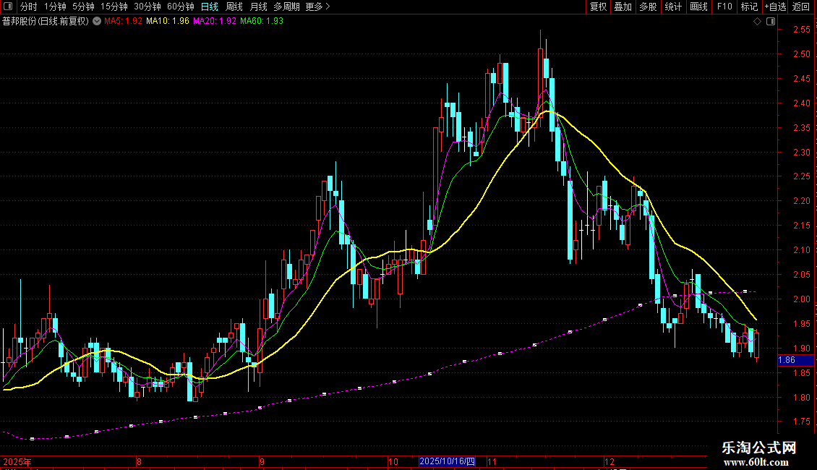Image resolution: width=817 pixels, height=470 pixels.
Task: Click month 8 on the time axis
Action: coord(139,461)
